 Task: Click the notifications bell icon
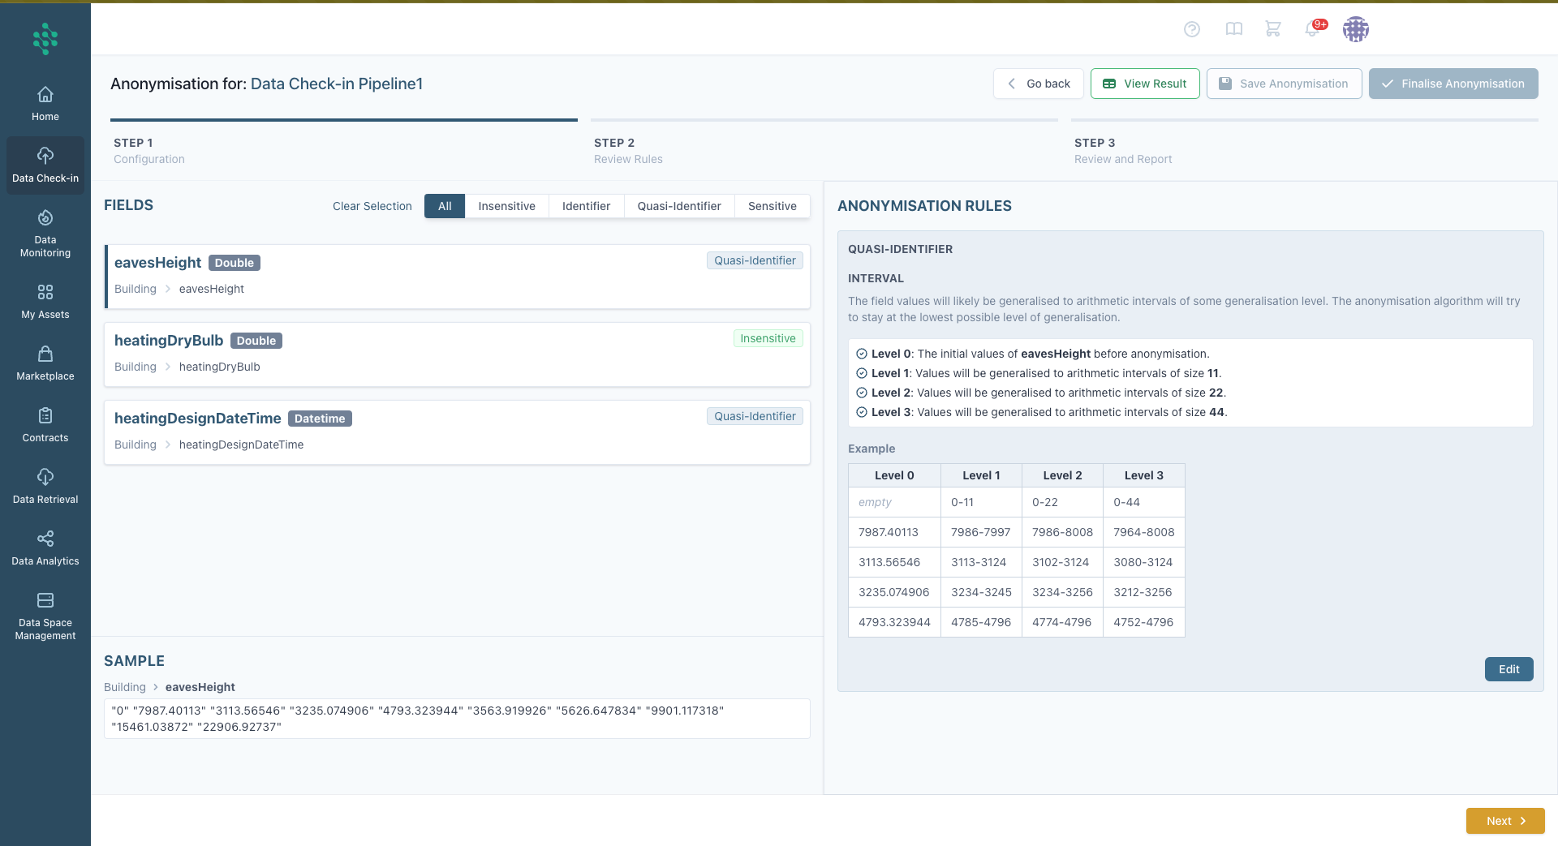coord(1312,29)
